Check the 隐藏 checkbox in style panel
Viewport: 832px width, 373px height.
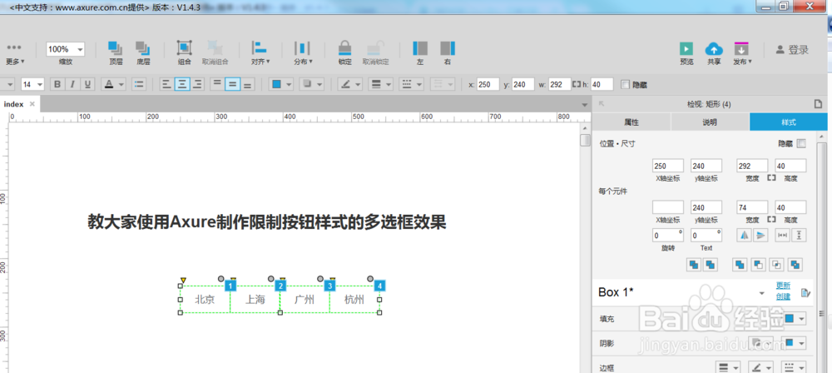(801, 143)
